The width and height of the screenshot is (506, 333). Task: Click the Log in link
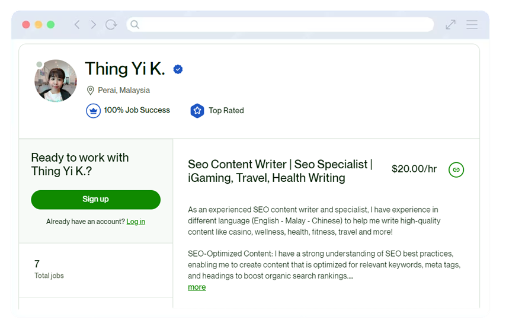(136, 222)
